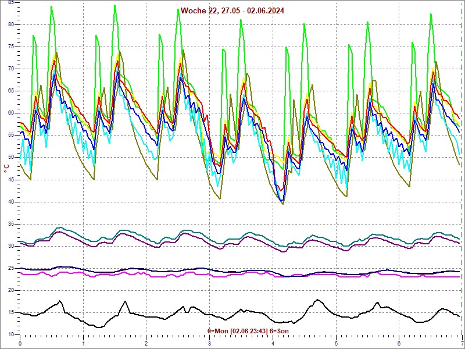Click the x-axis day label 3
Screen dimensions: 465x349
pyautogui.click(x=210, y=344)
